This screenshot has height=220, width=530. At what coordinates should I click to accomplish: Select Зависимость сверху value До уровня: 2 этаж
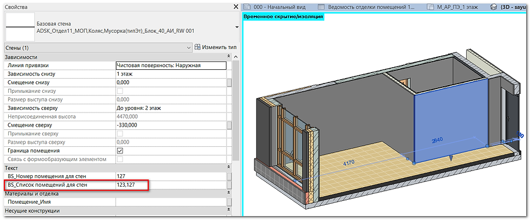(171, 108)
